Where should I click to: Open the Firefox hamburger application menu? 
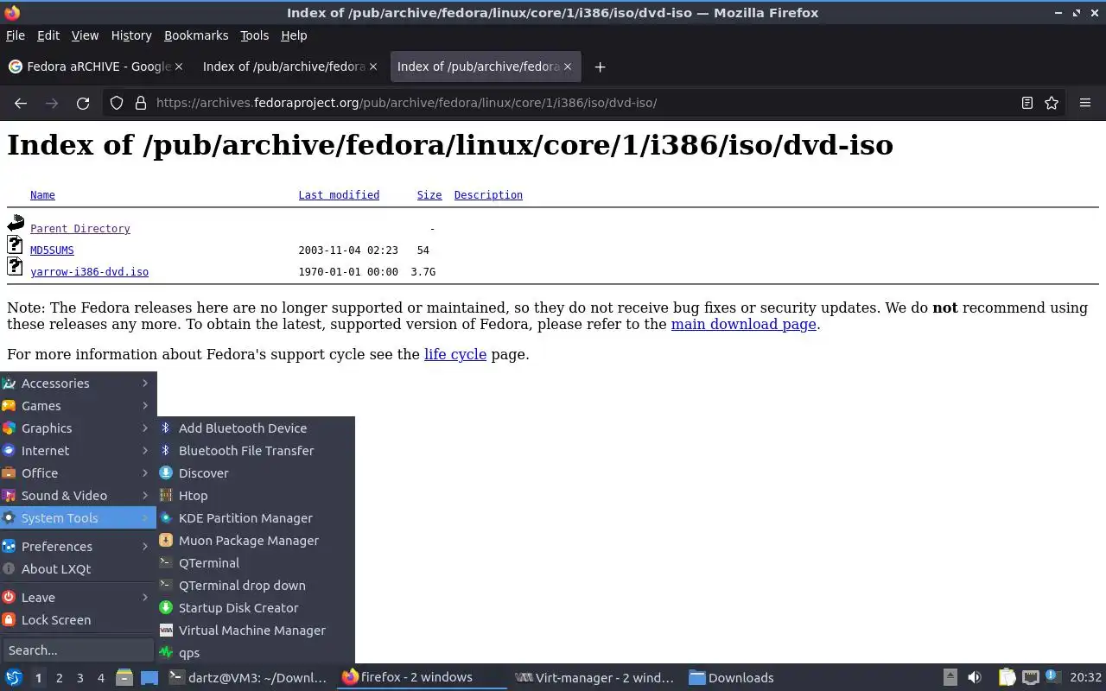tap(1085, 103)
